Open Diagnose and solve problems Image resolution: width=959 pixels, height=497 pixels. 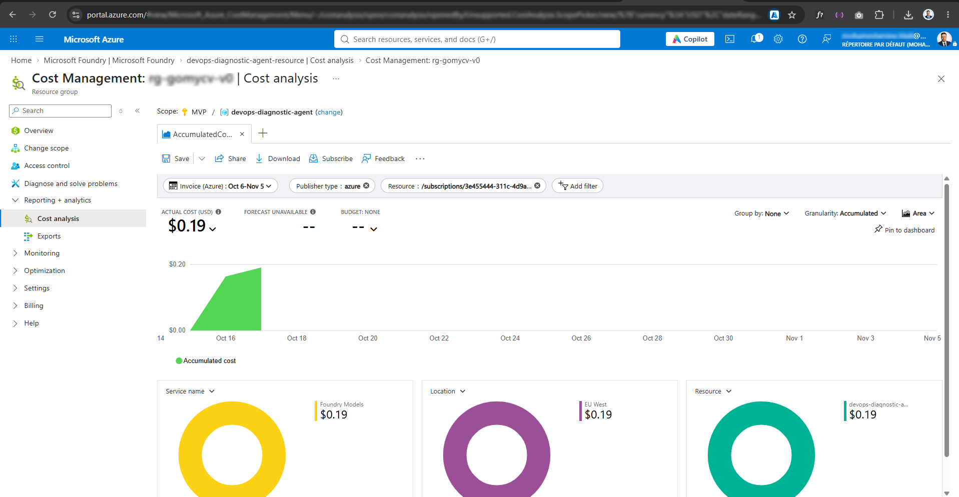[x=71, y=183]
